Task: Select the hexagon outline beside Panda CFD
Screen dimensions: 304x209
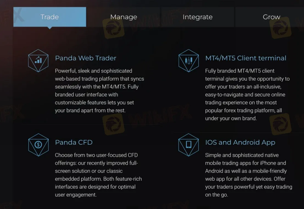Action: click(x=38, y=144)
